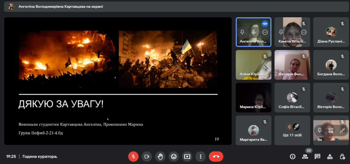The height and width of the screenshot is (164, 350).
Task: Show the participants list with 23 badge
Action: pyautogui.click(x=305, y=156)
